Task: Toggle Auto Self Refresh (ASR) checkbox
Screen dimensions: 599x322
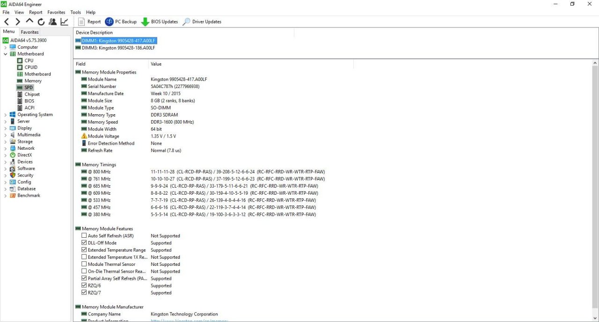Action: point(84,236)
